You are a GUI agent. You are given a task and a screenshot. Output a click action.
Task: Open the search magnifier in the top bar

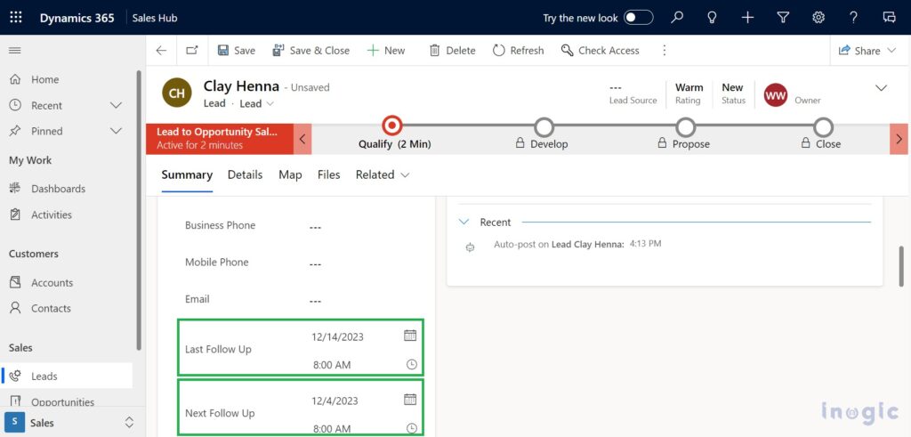pos(677,18)
